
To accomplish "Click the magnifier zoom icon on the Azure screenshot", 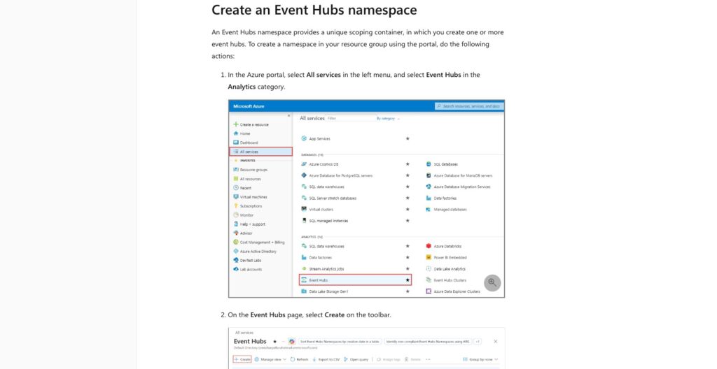I will pos(492,282).
